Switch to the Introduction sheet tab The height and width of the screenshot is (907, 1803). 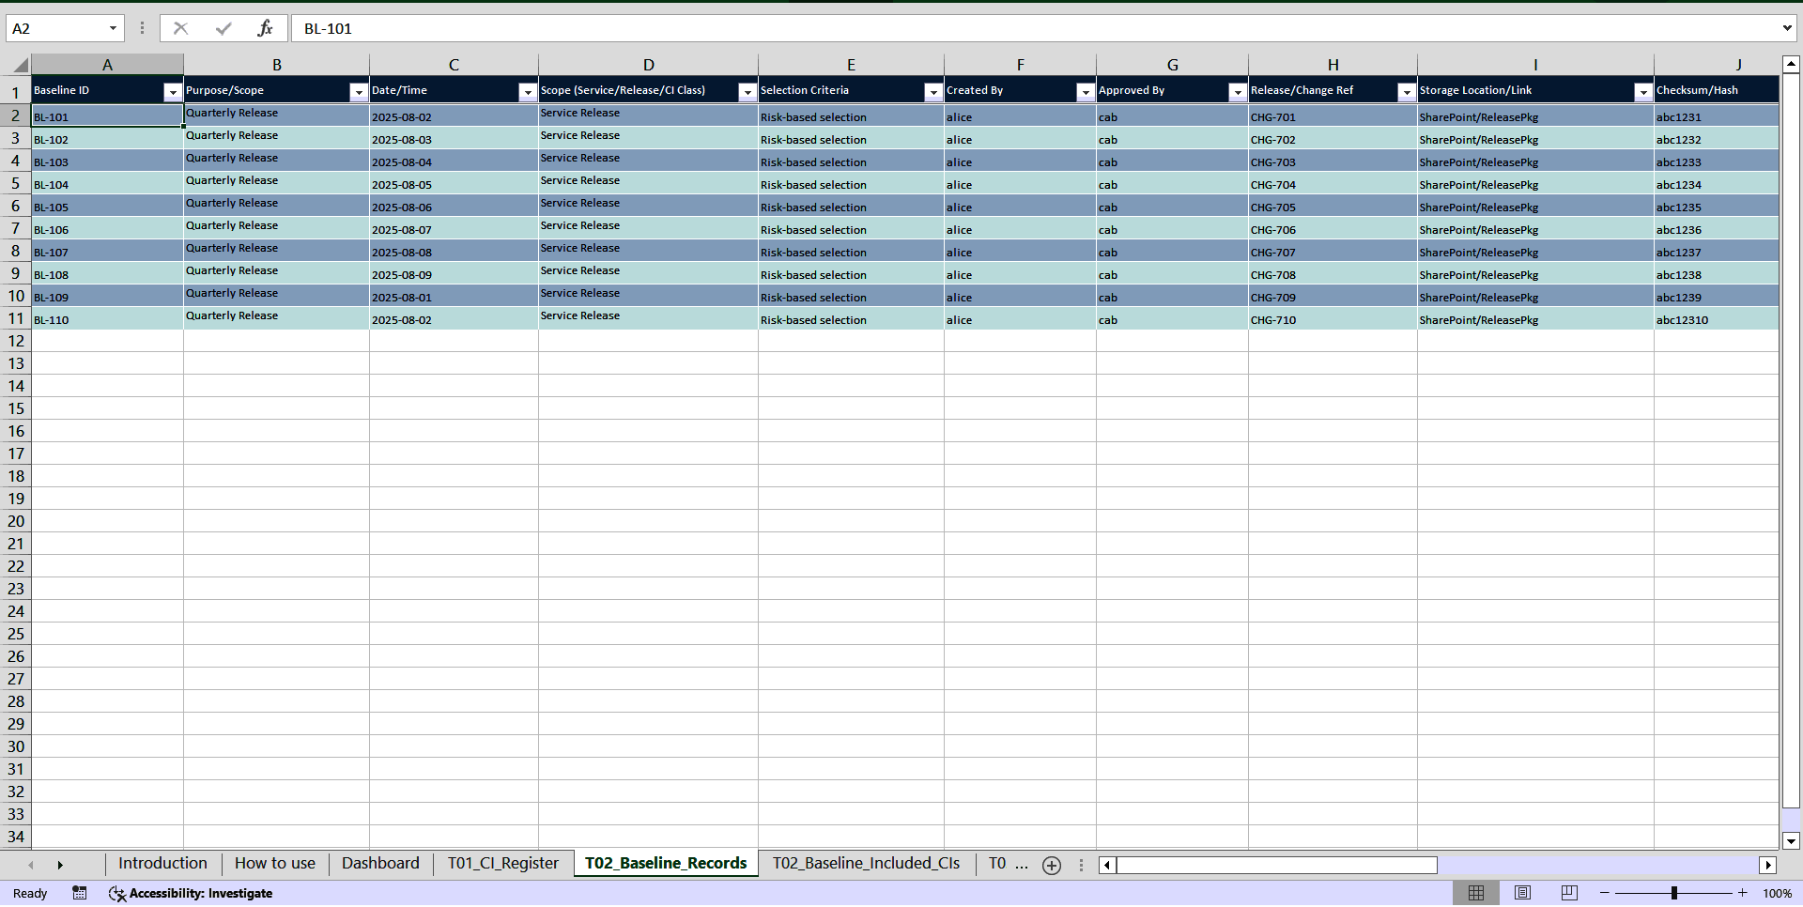(162, 864)
